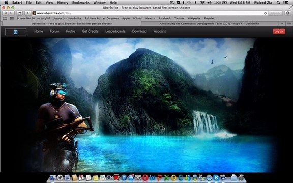The height and width of the screenshot is (183, 293).
Task: Click the UberStrike favicon in address bar
Action: [34, 13]
